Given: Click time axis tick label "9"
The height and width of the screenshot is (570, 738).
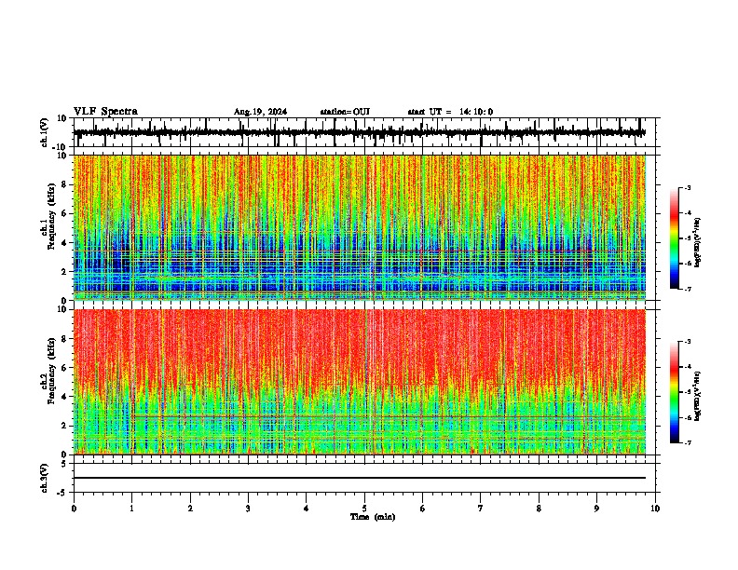Looking at the screenshot, I should [596, 509].
